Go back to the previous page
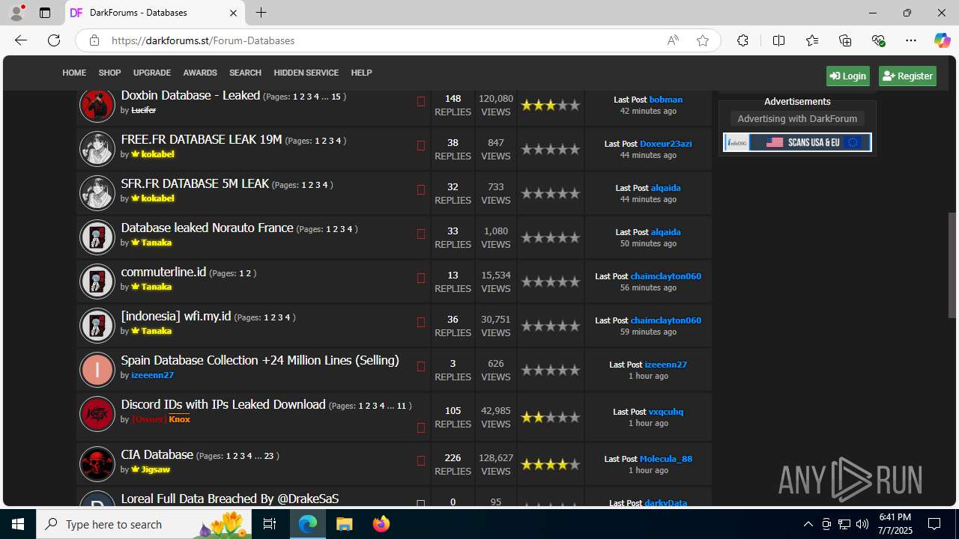Image resolution: width=959 pixels, height=539 pixels. pos(21,40)
